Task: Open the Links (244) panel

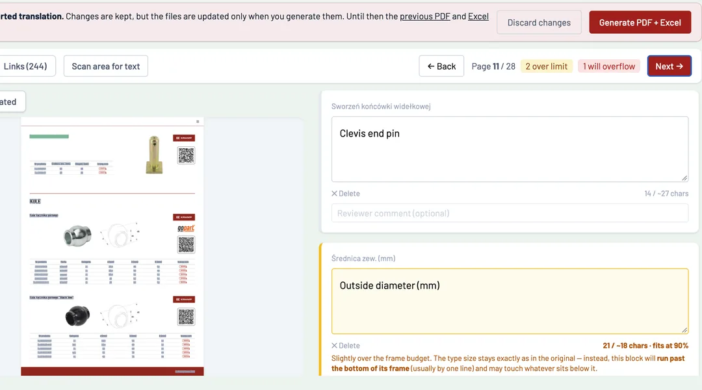Action: click(x=25, y=66)
